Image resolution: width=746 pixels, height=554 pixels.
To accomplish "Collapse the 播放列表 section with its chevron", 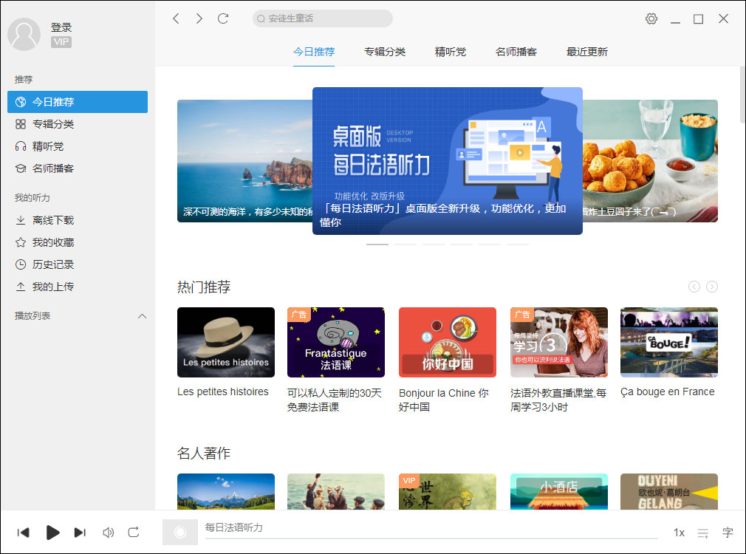I will tap(142, 315).
